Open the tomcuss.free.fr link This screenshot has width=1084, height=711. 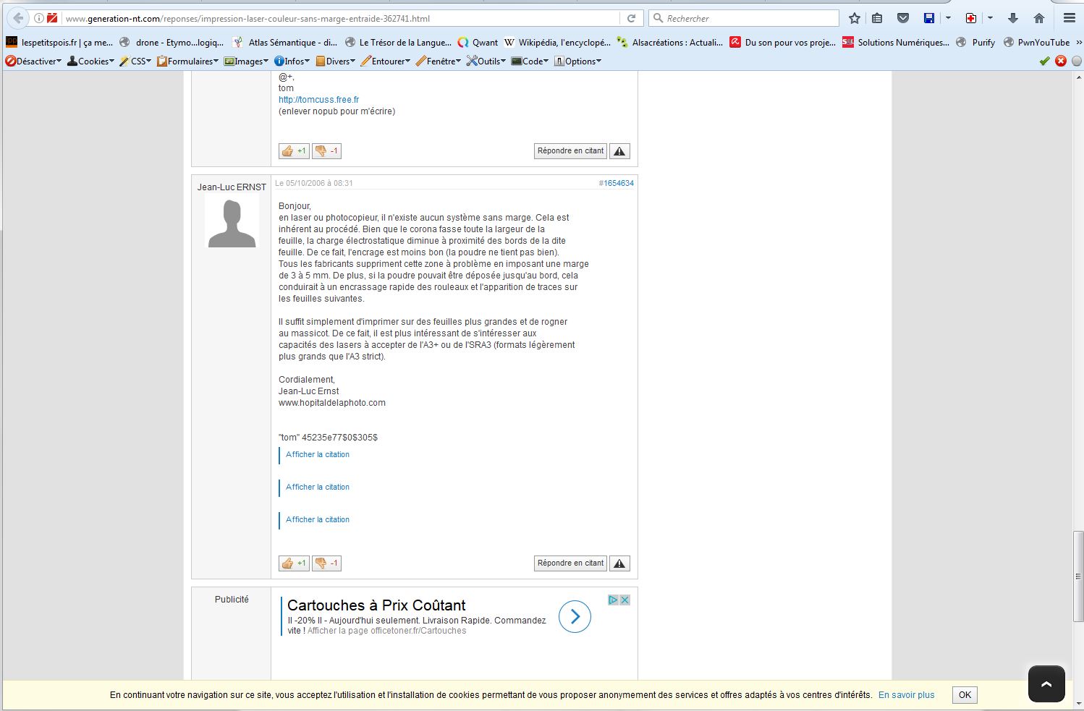point(318,100)
